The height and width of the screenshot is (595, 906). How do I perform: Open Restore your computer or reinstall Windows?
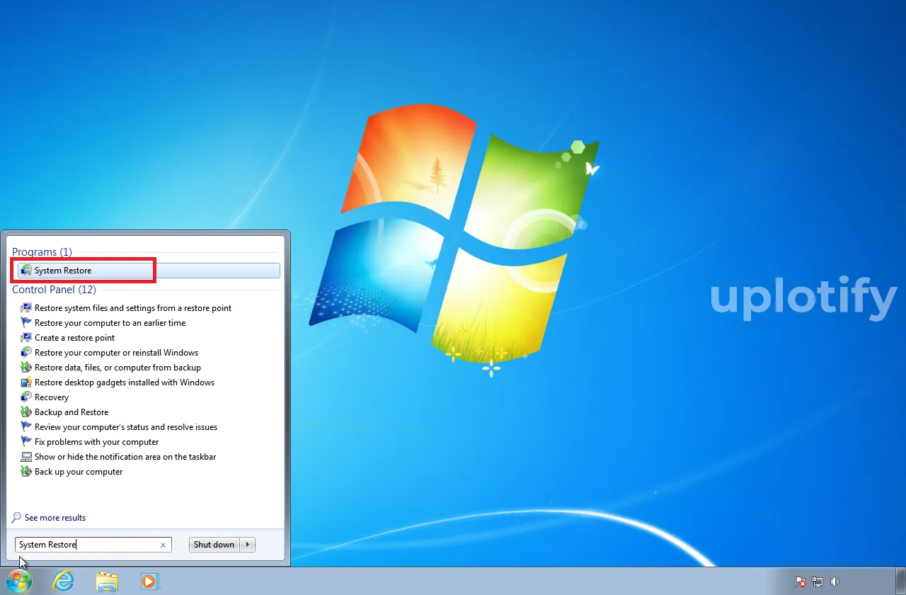116,353
